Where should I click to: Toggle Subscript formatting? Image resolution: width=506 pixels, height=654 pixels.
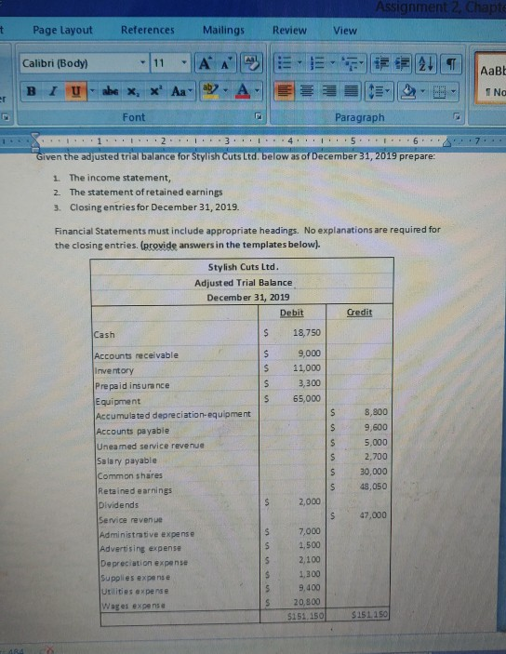point(133,91)
